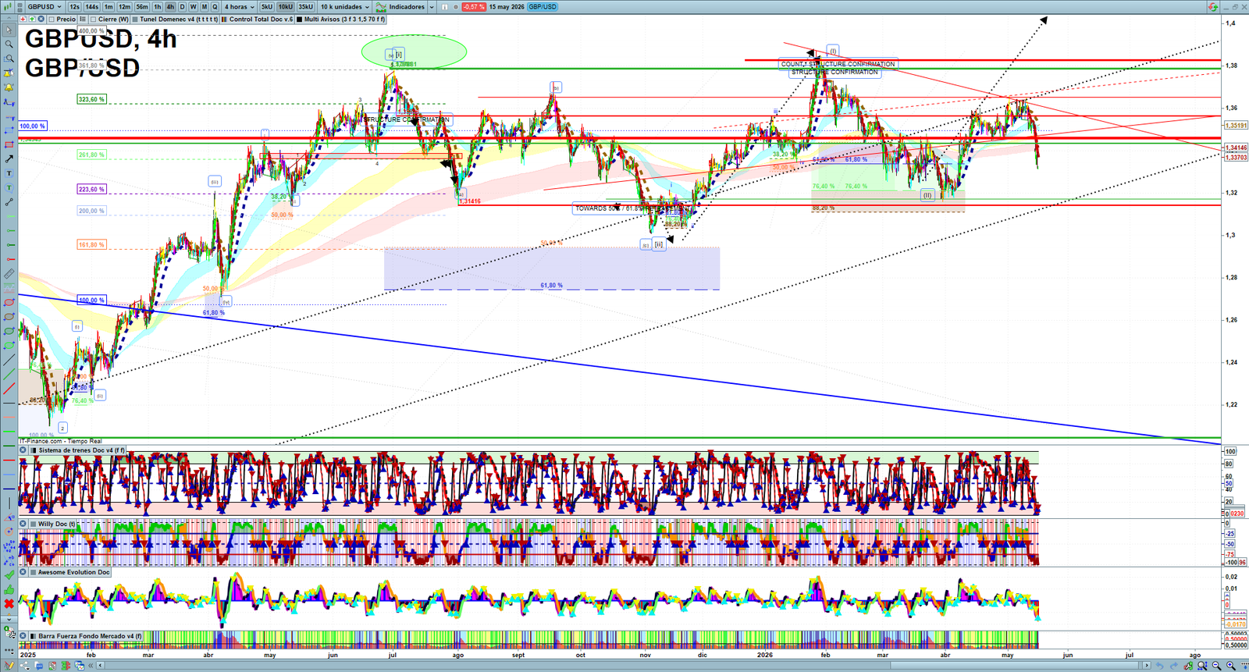The width and height of the screenshot is (1249, 672).
Task: Click the GBP/USD blue badge
Action: pos(543,7)
